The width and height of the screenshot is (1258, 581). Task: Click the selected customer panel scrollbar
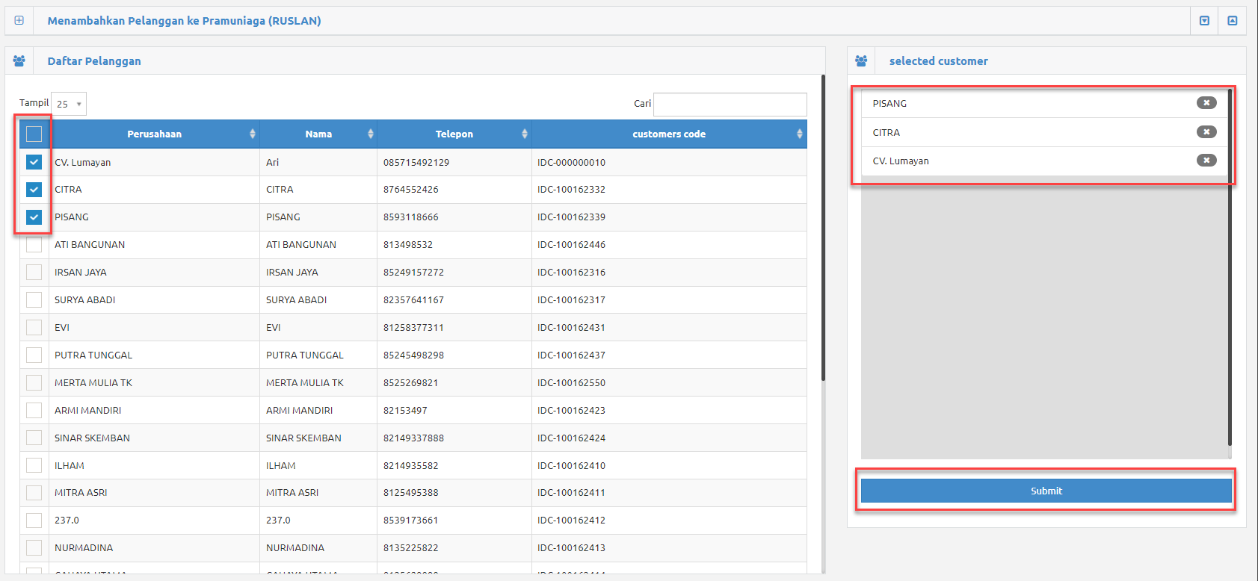(x=1230, y=267)
